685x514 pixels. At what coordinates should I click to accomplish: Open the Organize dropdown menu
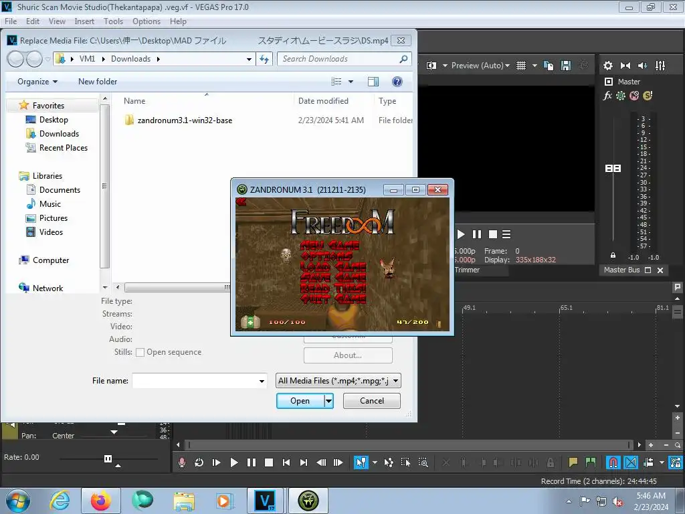click(x=37, y=82)
